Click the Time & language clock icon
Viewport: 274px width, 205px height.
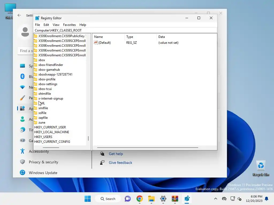[22, 130]
